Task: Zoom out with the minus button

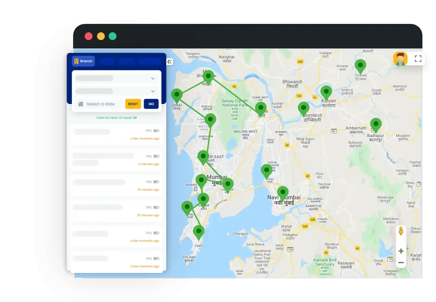Action: 401,263
